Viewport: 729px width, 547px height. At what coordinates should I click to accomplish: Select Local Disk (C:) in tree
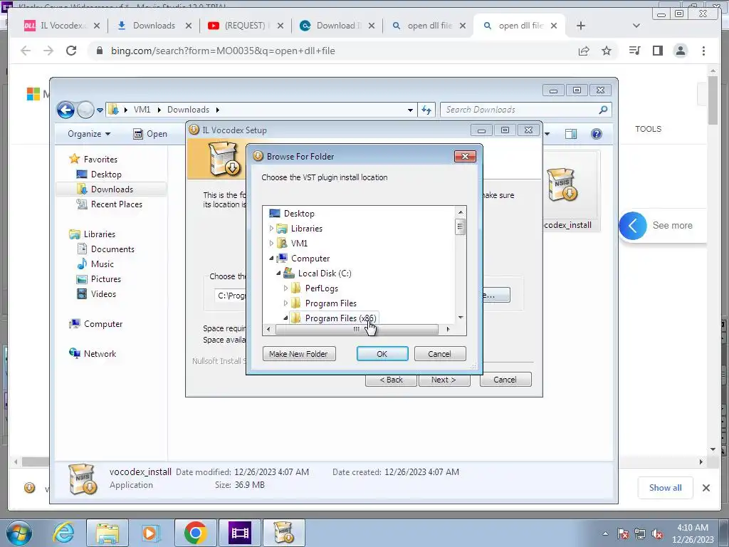[325, 273]
